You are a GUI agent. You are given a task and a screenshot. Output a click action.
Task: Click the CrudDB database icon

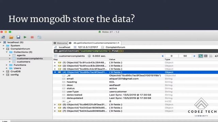click(x=8, y=72)
